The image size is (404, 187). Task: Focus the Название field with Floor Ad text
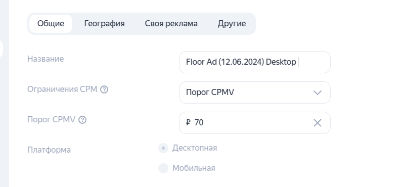tap(254, 62)
